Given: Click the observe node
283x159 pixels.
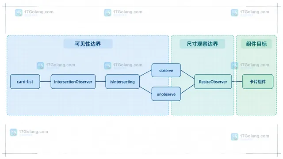Looking at the screenshot, I should [166, 70].
